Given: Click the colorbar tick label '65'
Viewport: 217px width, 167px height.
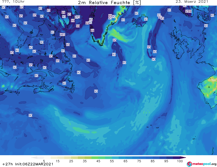Looking at the screenshot, I should (x=126, y=161).
